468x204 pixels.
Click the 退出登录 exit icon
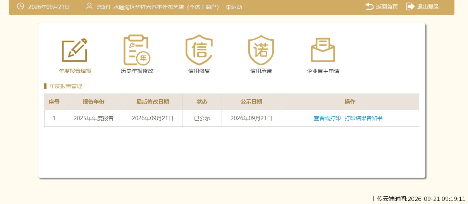[x=410, y=6]
